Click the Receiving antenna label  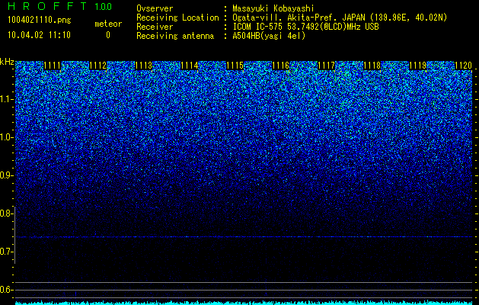pyautogui.click(x=175, y=36)
